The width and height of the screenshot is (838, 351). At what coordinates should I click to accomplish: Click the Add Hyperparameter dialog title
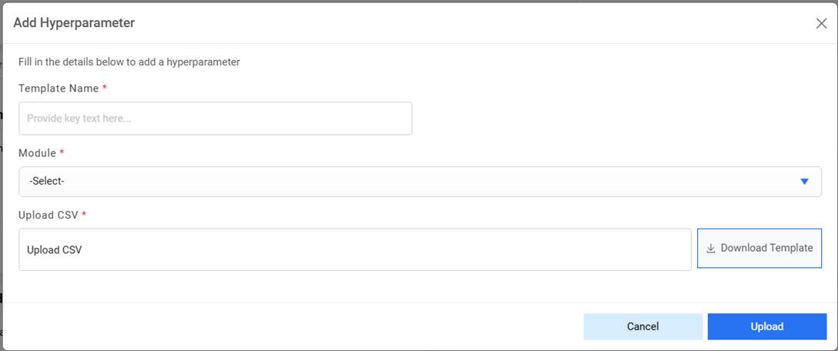[x=74, y=23]
